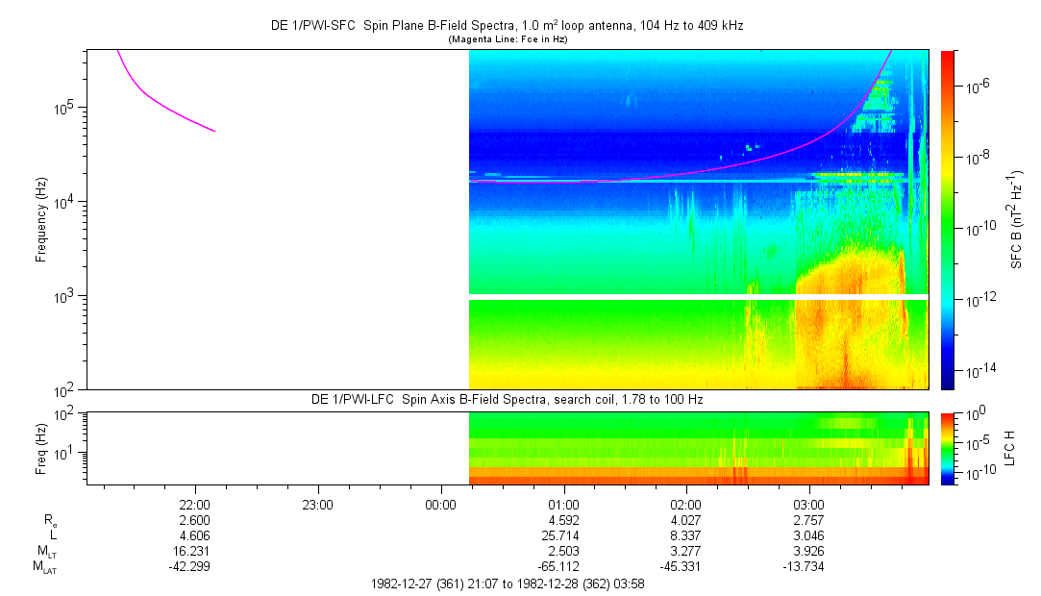The width and height of the screenshot is (1041, 596).
Task: Click the MLAT value -65.112
Action: pos(561,567)
